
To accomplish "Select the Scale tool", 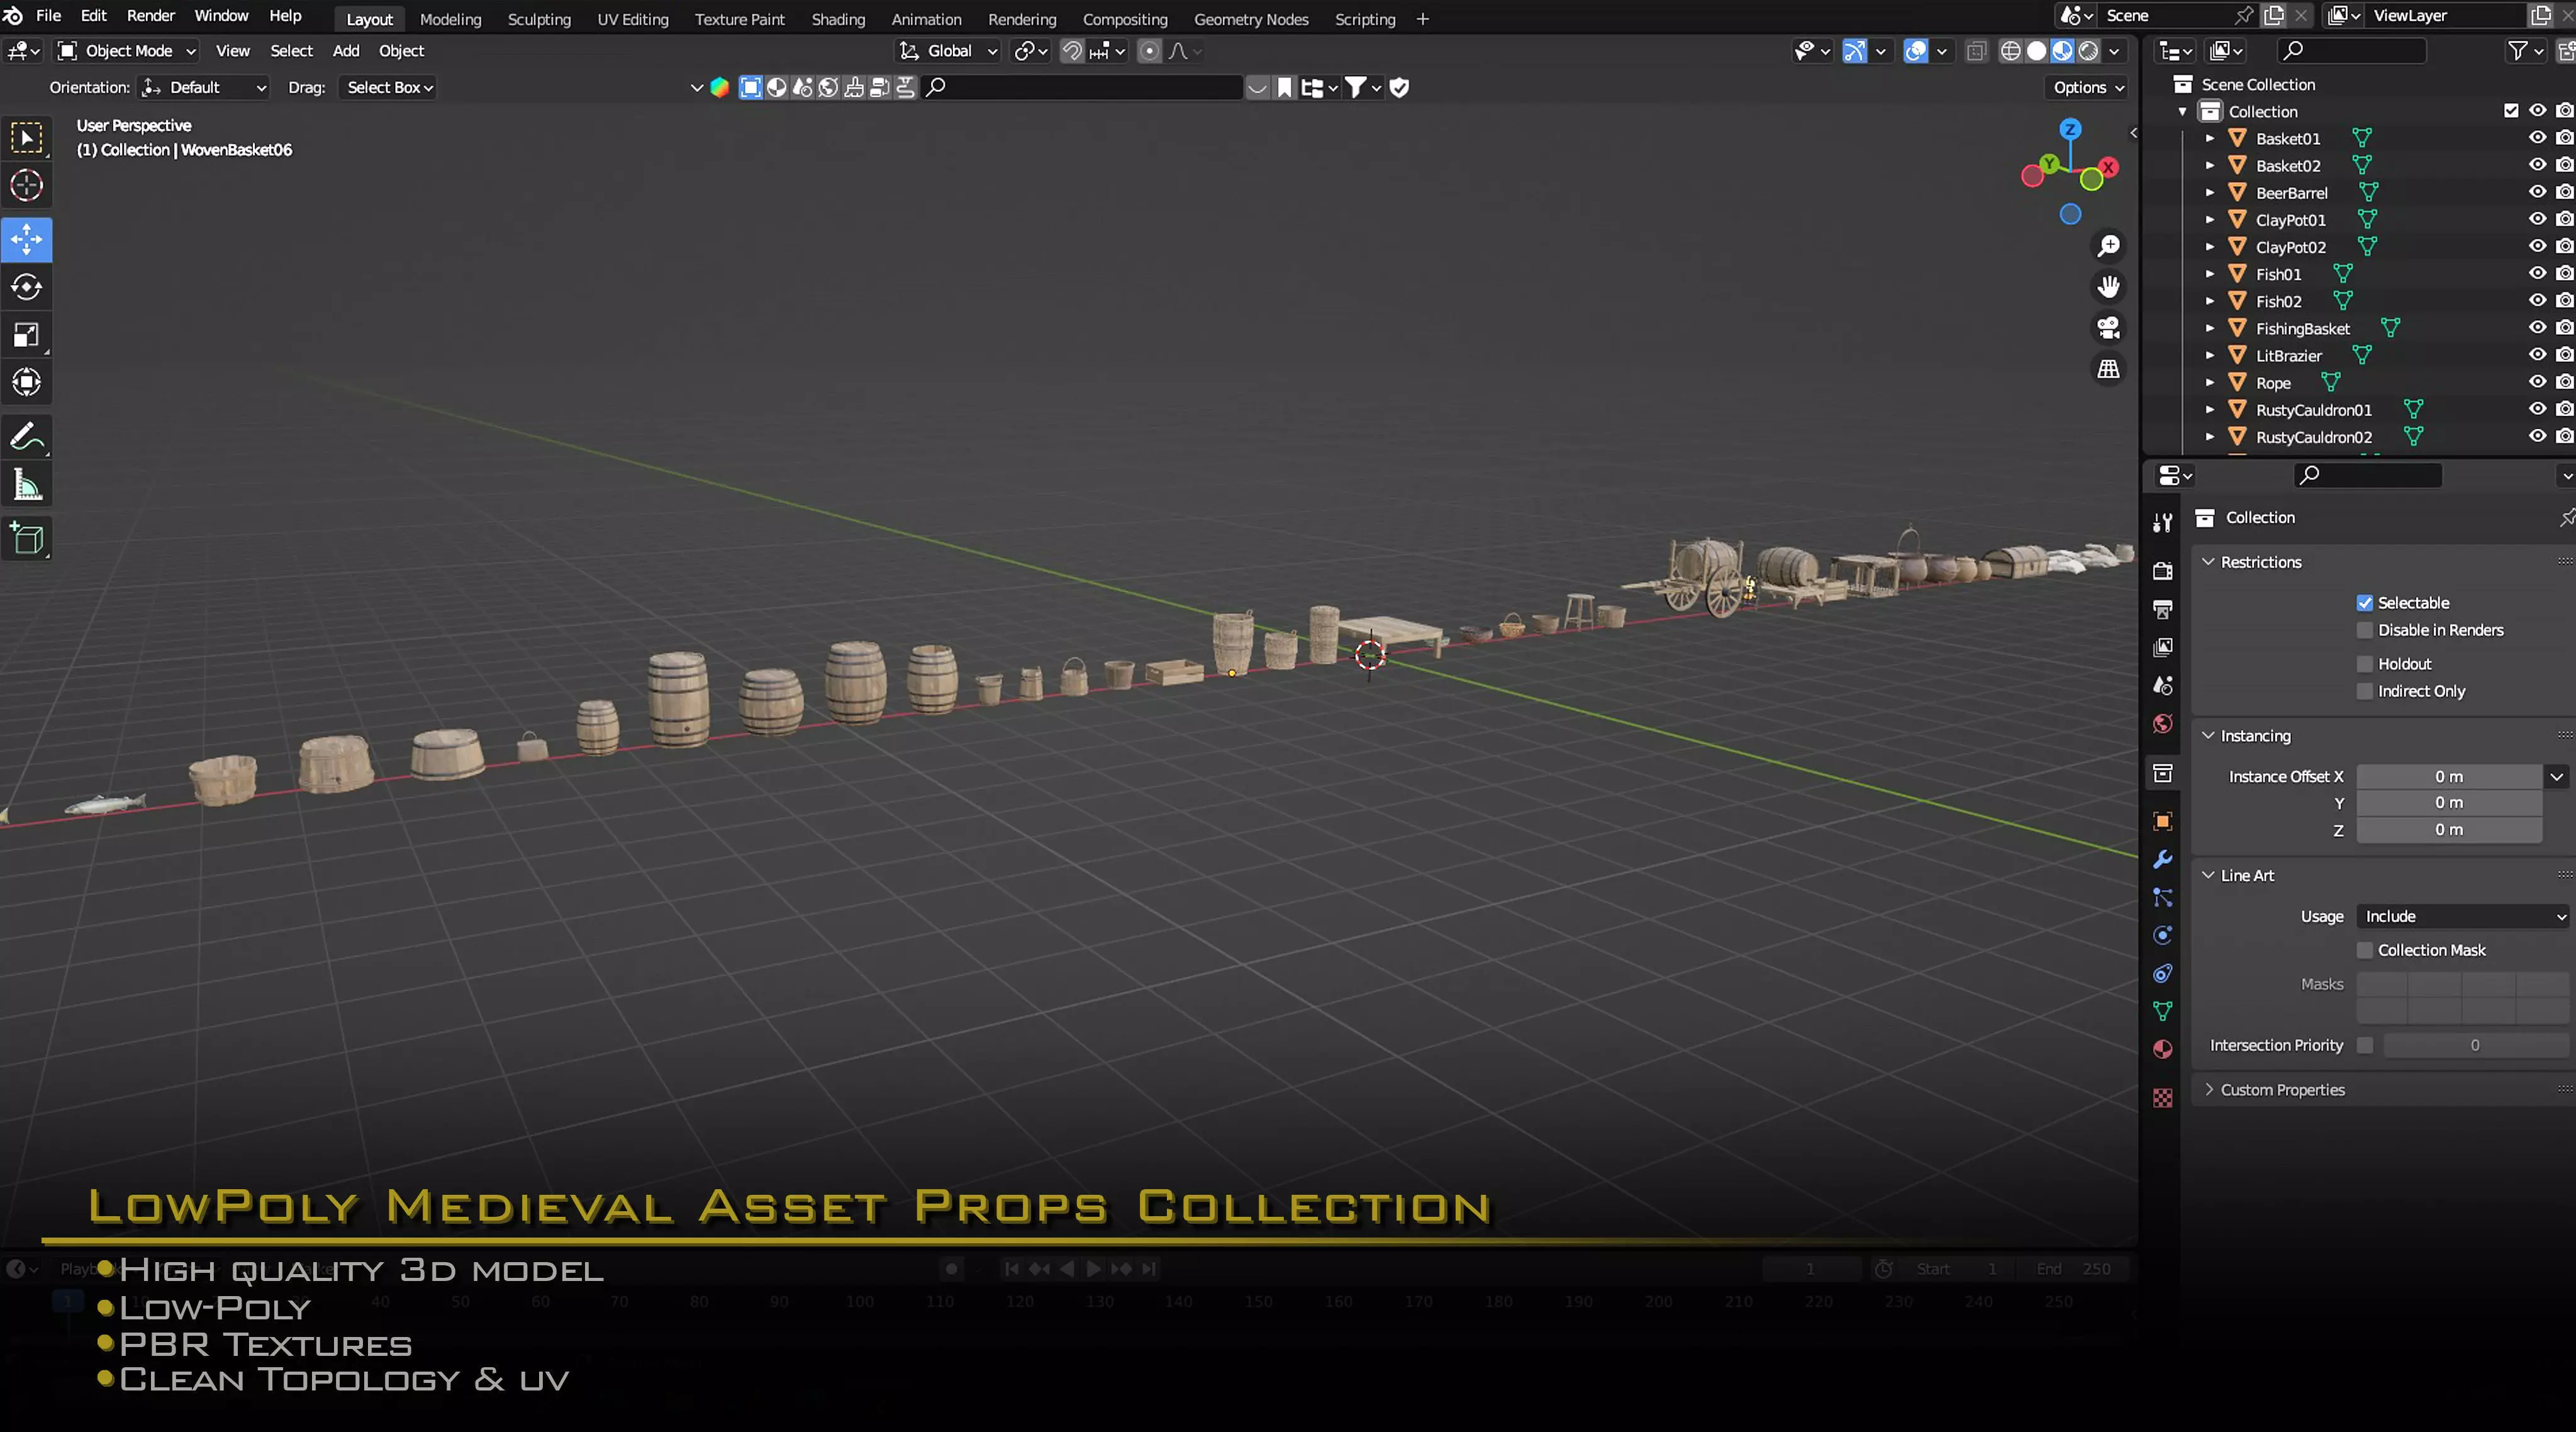I will tap(27, 335).
